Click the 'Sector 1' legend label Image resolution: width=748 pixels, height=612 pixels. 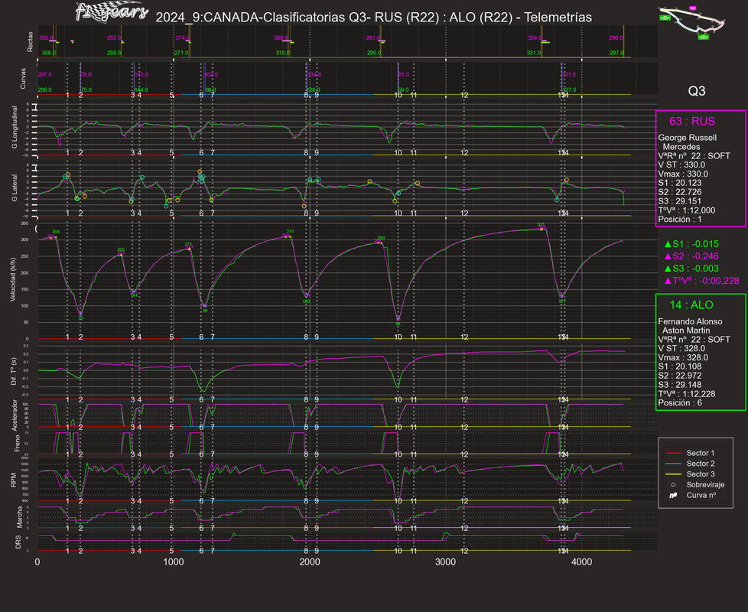click(701, 453)
